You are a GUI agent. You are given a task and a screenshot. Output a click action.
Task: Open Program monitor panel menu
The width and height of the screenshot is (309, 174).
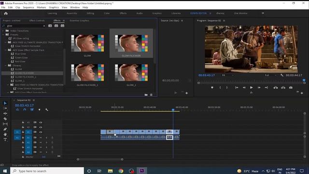coord(224,20)
